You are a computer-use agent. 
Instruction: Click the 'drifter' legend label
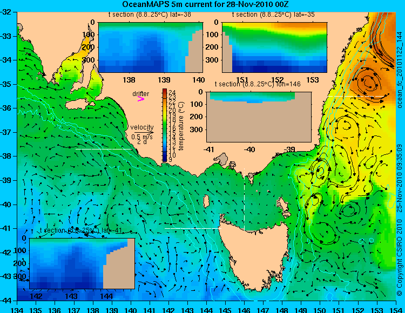(x=141, y=94)
